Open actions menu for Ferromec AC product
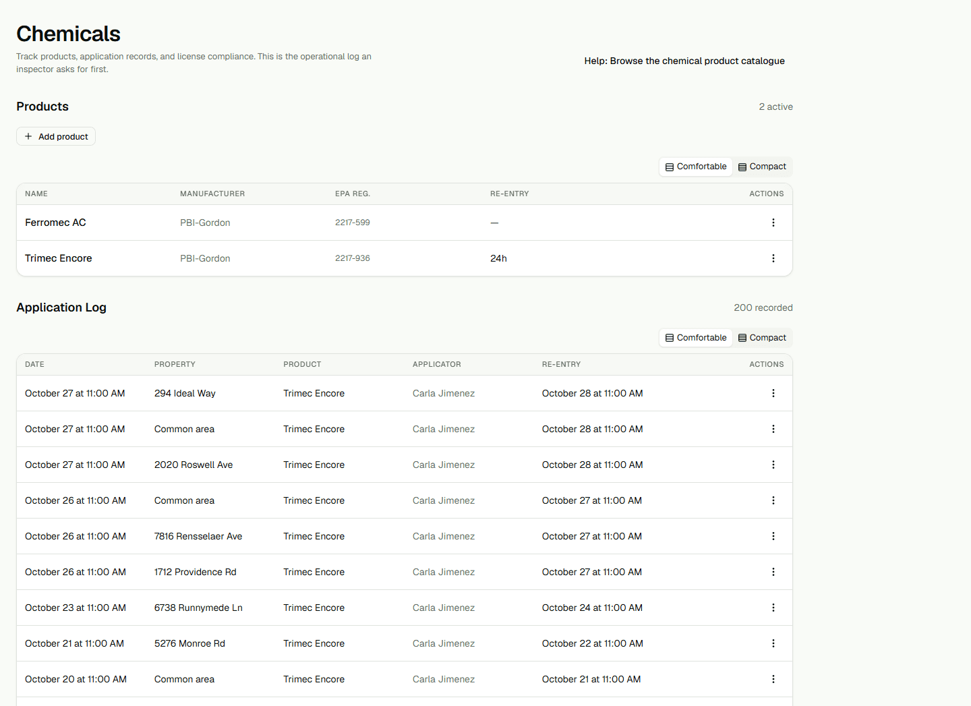The height and width of the screenshot is (706, 971). coord(773,223)
